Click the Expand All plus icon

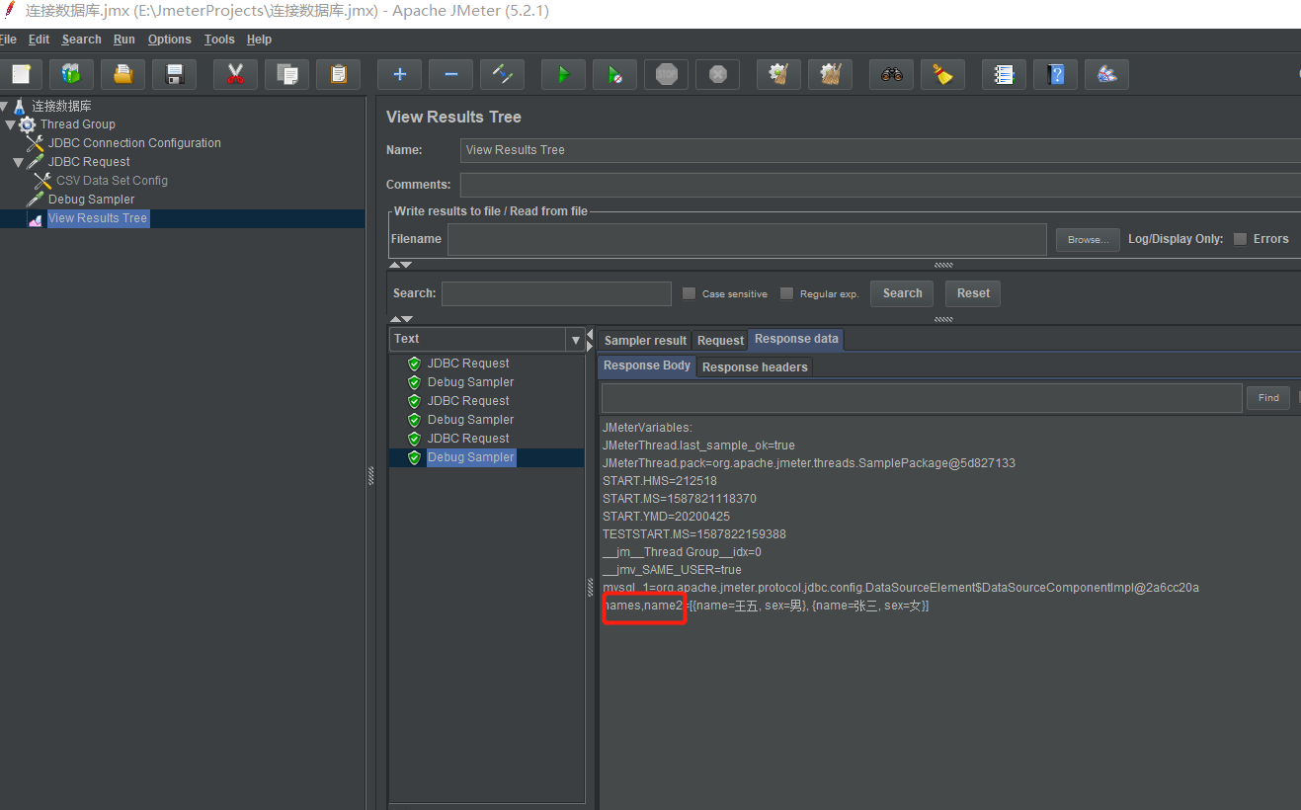[399, 74]
